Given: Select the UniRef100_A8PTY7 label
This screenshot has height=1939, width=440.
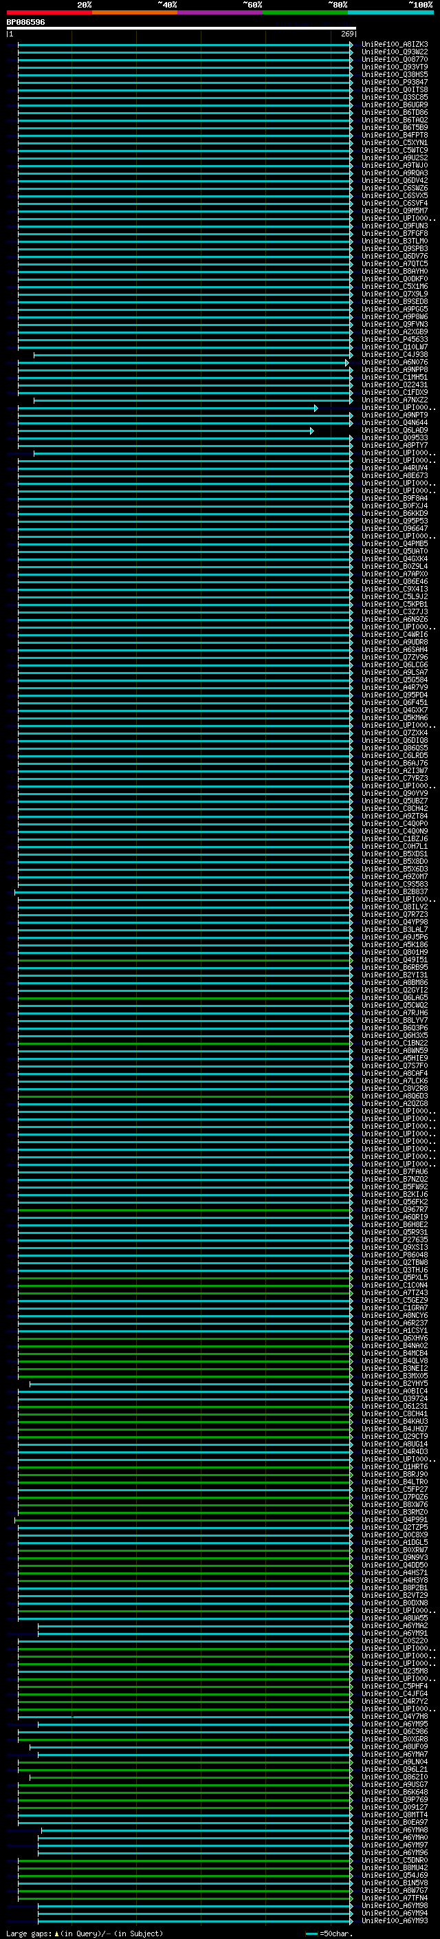Looking at the screenshot, I should (x=395, y=446).
